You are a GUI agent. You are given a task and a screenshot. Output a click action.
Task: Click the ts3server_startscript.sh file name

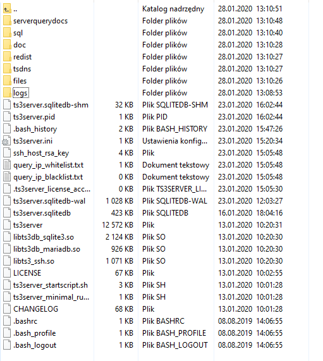pos(51,285)
